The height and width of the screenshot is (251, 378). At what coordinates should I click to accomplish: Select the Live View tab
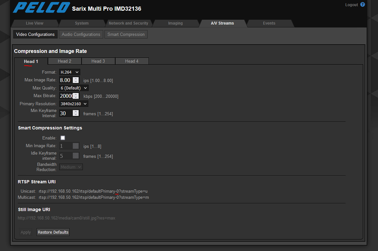pyautogui.click(x=35, y=23)
